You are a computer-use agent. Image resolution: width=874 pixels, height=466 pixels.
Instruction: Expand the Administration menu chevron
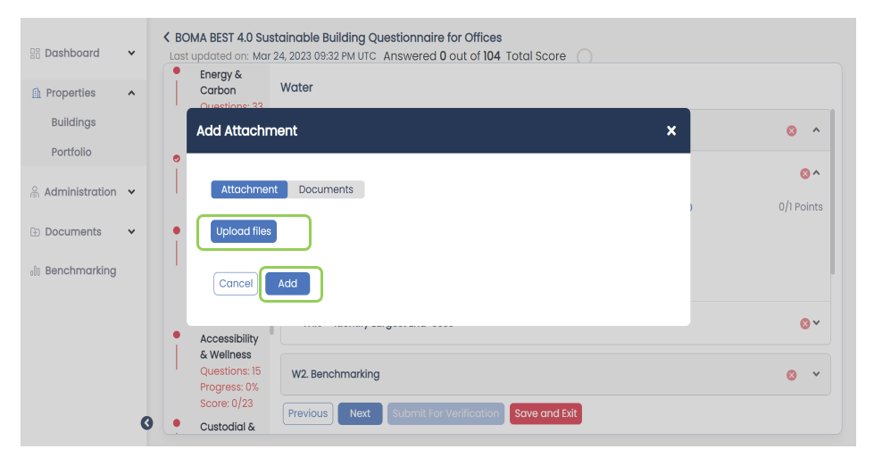tap(131, 192)
